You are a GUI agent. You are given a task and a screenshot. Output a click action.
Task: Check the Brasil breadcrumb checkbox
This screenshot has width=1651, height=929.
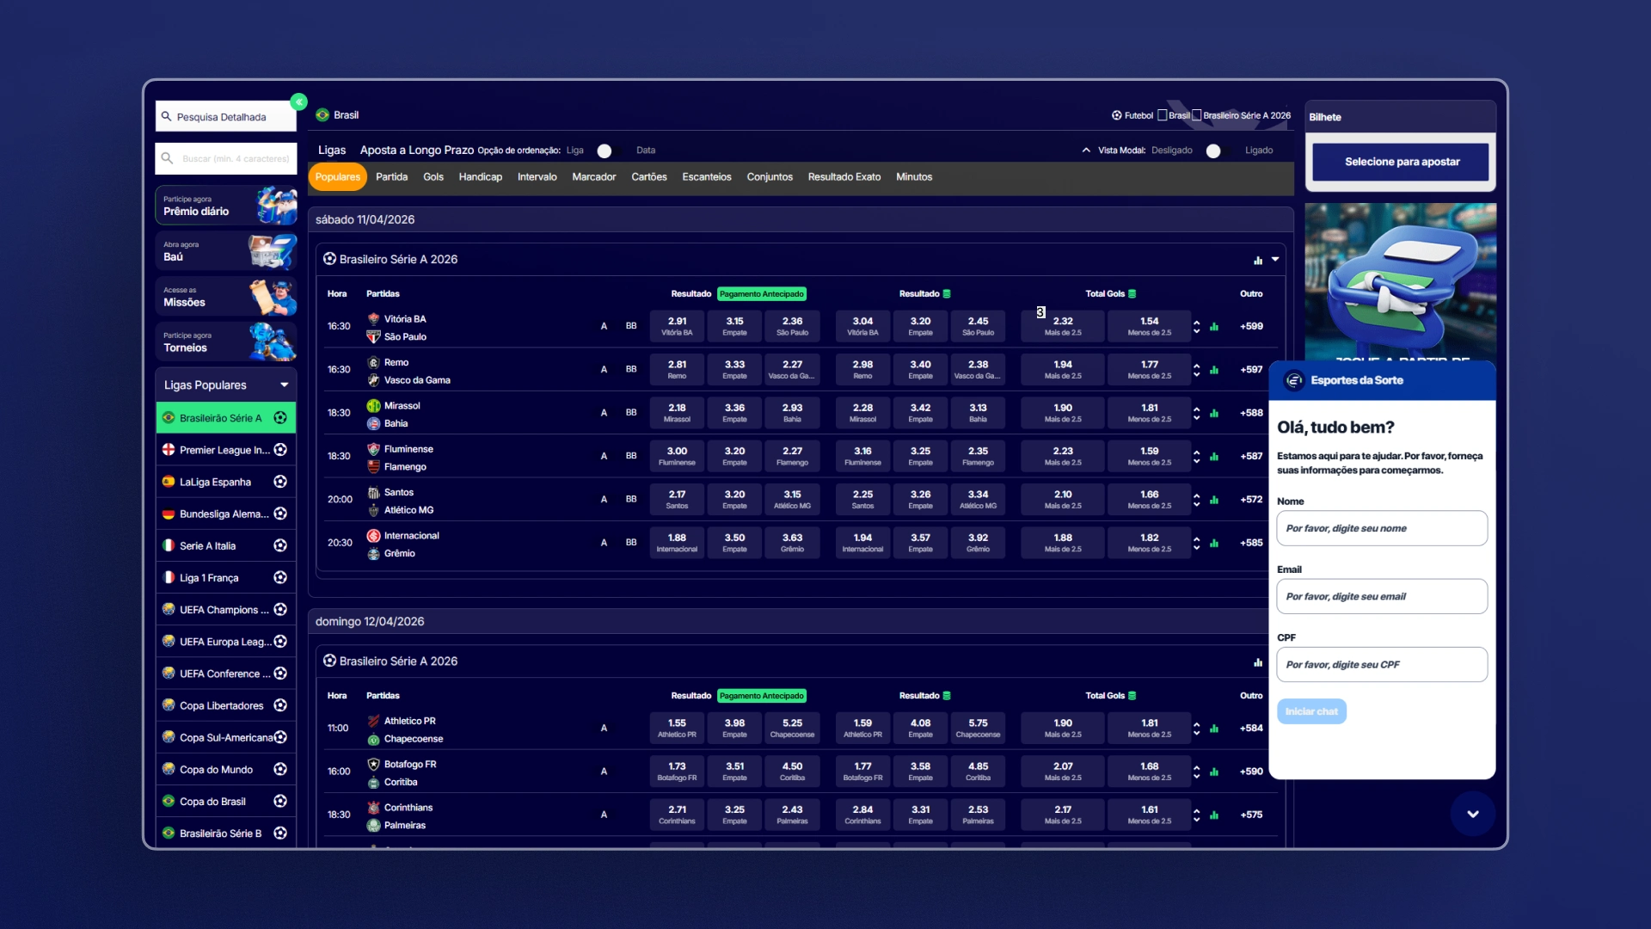tap(1163, 115)
